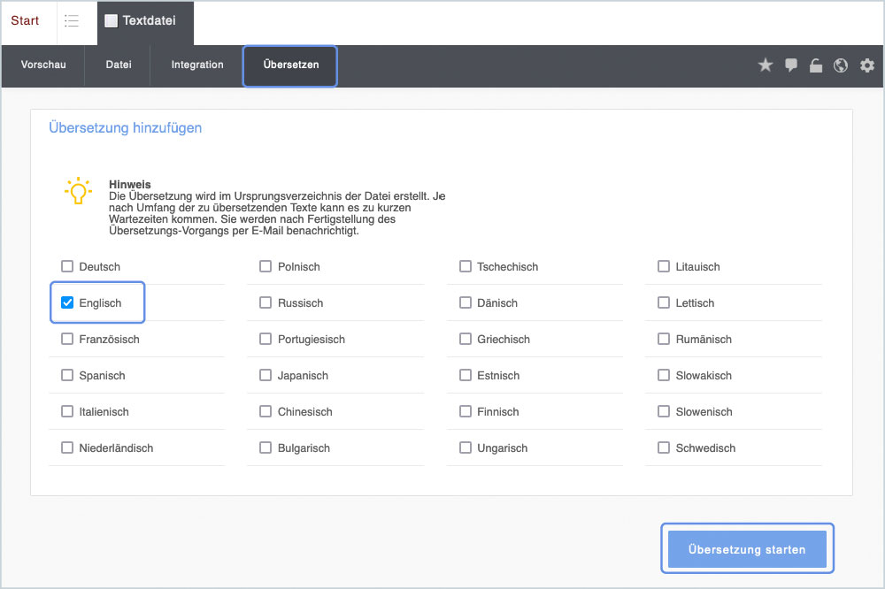The image size is (885, 589).
Task: Open the Datei tab
Action: (x=119, y=65)
